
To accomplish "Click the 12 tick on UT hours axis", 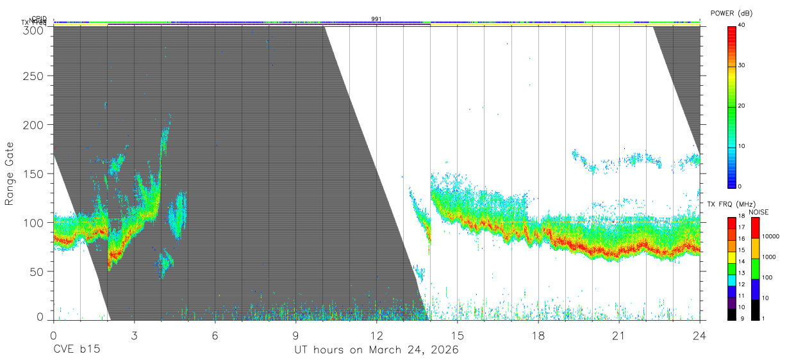I will (376, 335).
